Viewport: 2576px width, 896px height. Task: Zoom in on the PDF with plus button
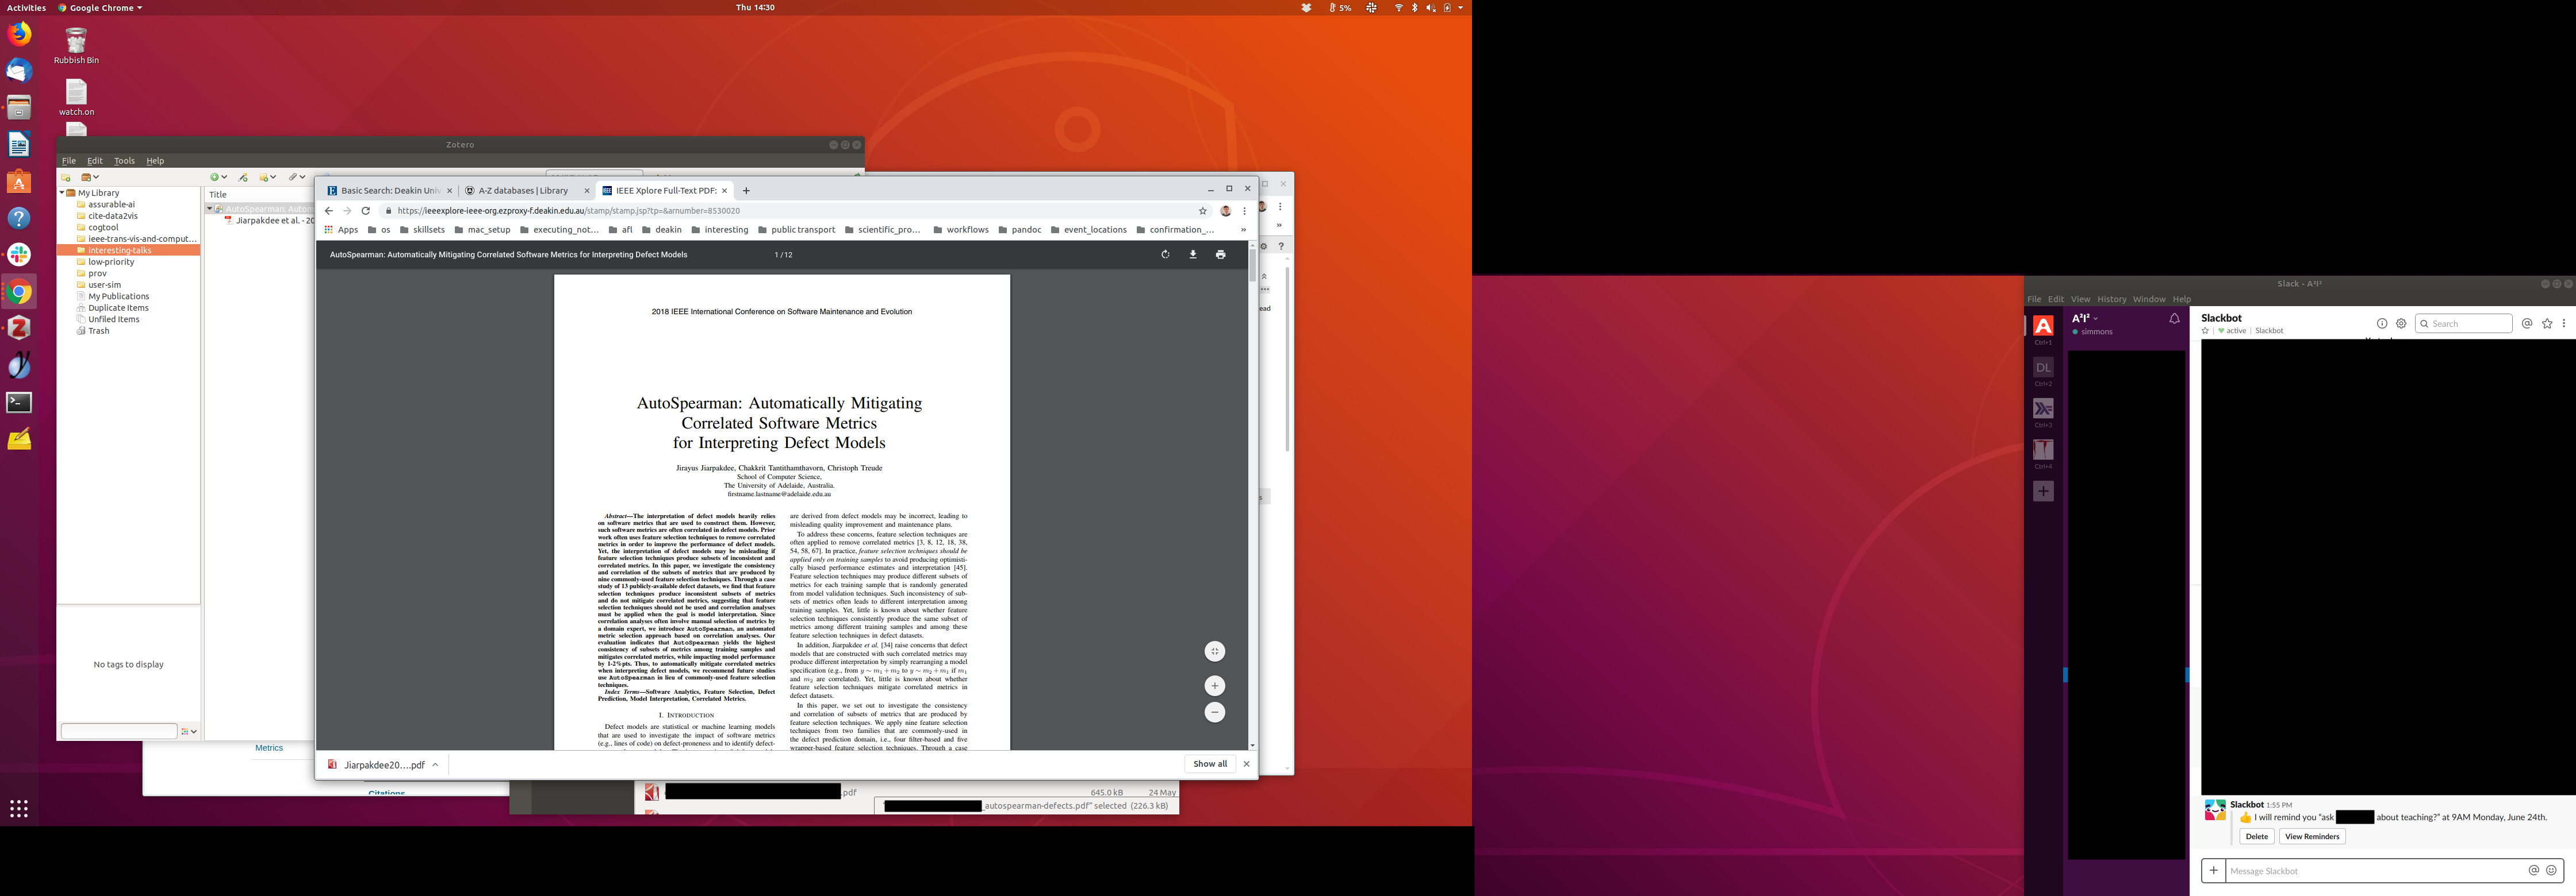pyautogui.click(x=1214, y=685)
